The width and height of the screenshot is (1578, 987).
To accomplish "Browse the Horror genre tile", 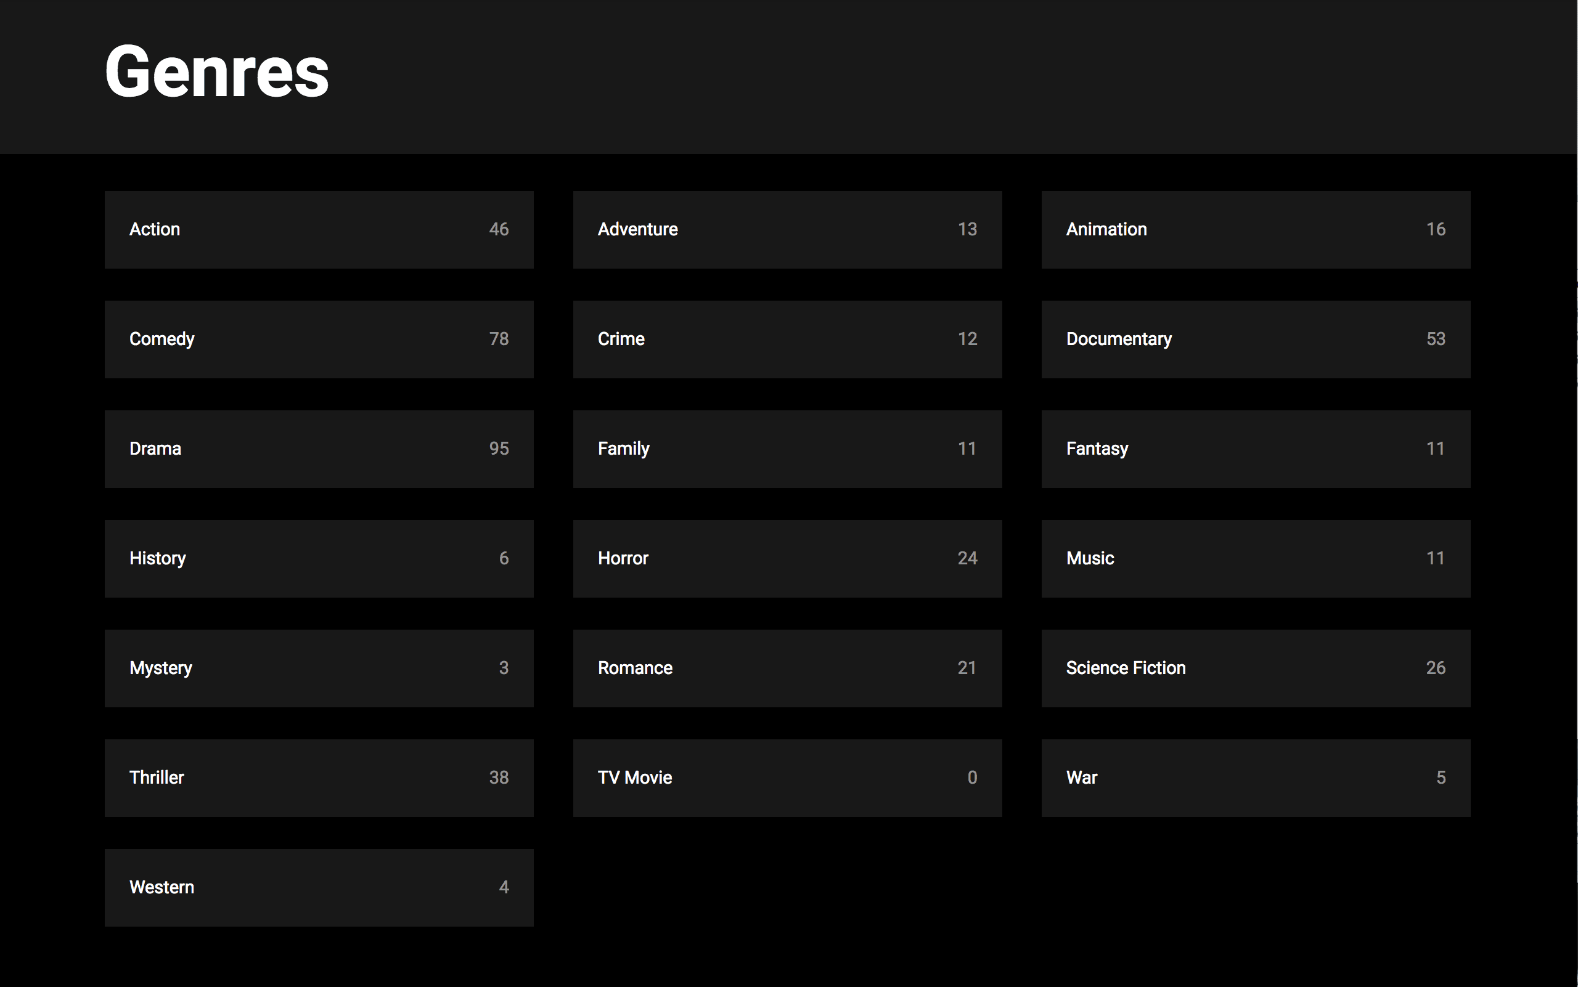I will 788,559.
